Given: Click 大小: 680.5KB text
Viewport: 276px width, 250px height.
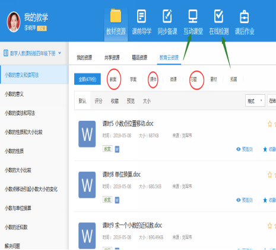Looking at the screenshot, I should pyautogui.click(x=150, y=186).
